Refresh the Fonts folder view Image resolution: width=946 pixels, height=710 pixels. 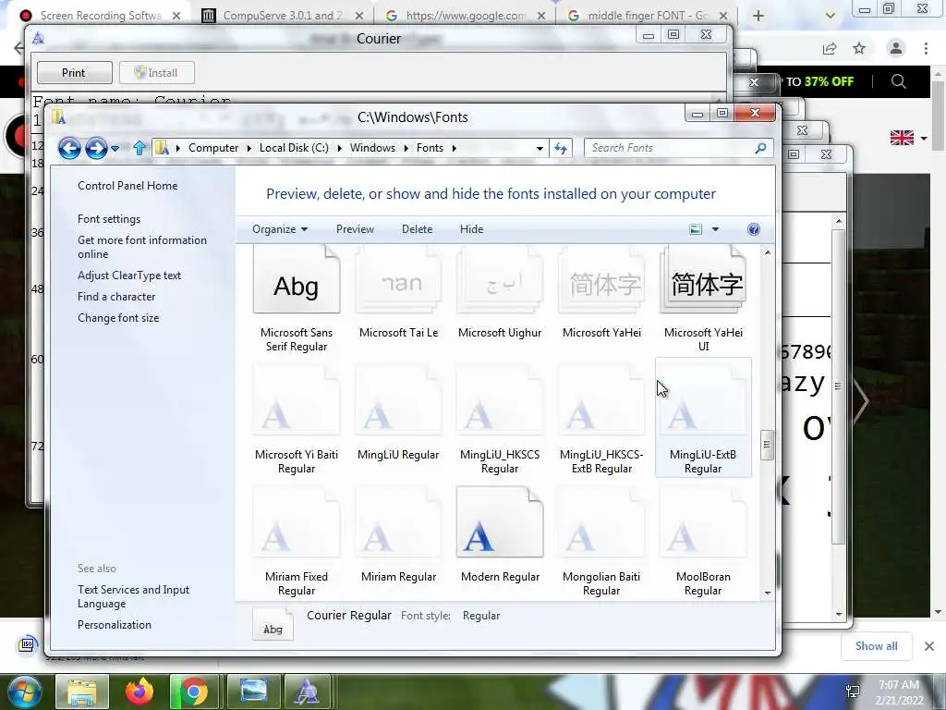pyautogui.click(x=561, y=148)
